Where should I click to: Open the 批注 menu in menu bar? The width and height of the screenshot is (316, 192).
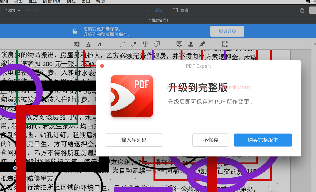[x=33, y=1]
